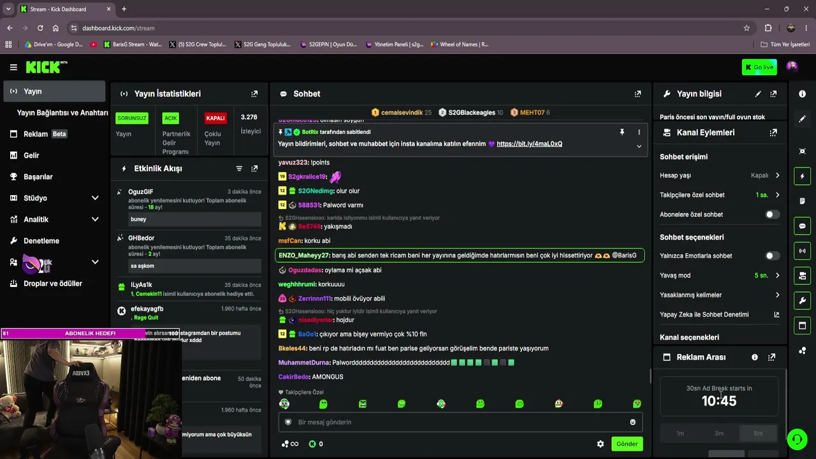This screenshot has width=816, height=459.
Task: Open the Chrome extensions puzzle icon
Action: point(768,28)
